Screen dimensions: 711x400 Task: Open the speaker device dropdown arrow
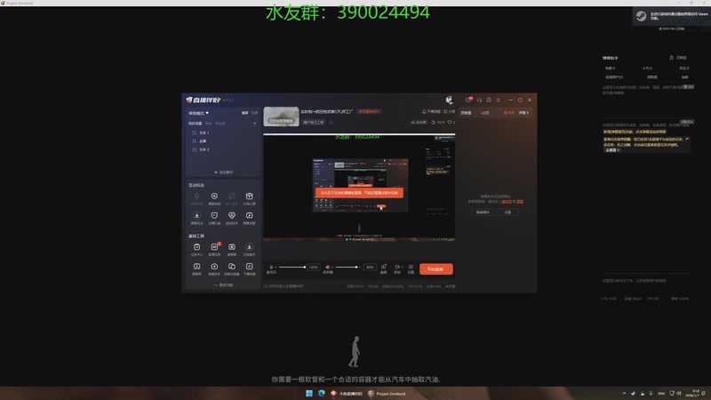332,268
